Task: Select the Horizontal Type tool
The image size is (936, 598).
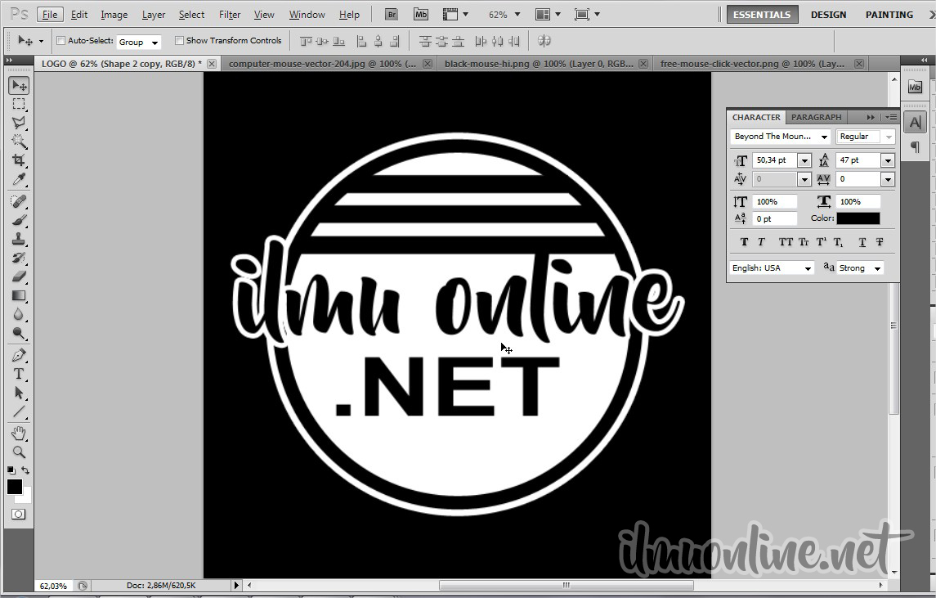Action: 19,374
